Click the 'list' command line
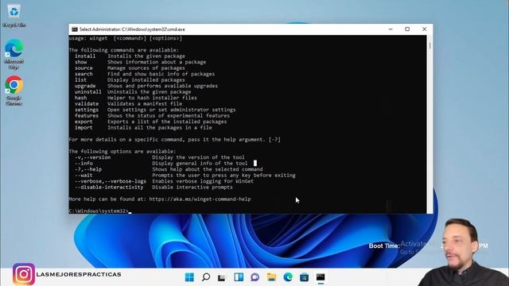This screenshot has width=509, height=286. tap(130, 79)
